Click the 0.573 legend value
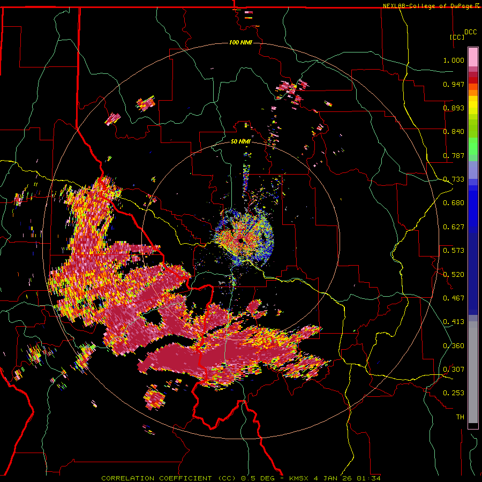Screen dimensions: 482x482 pos(454,250)
